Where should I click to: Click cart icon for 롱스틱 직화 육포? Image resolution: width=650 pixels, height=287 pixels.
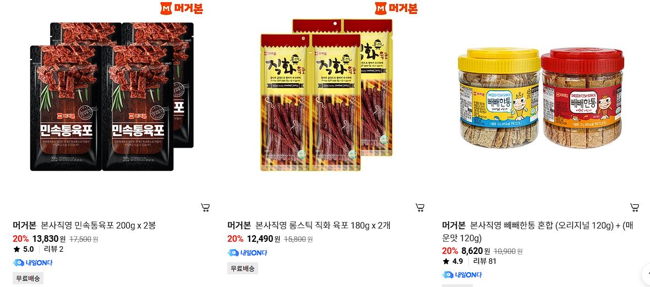pyautogui.click(x=420, y=207)
